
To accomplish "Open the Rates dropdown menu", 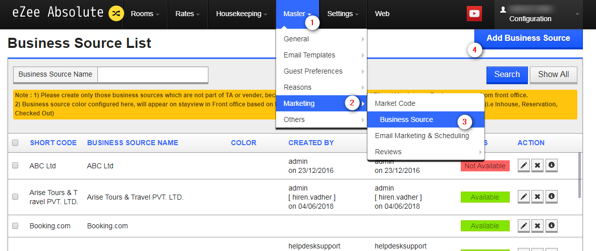I will (x=187, y=14).
